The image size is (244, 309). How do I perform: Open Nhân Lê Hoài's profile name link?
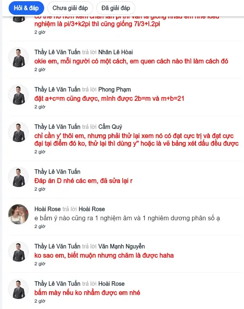click(115, 52)
